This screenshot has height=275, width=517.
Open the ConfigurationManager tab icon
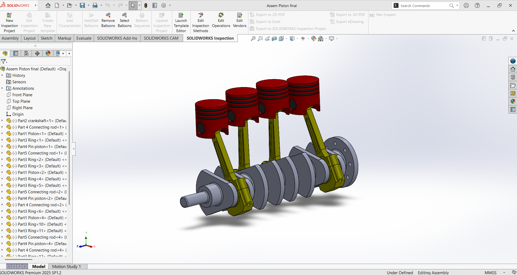(26, 53)
